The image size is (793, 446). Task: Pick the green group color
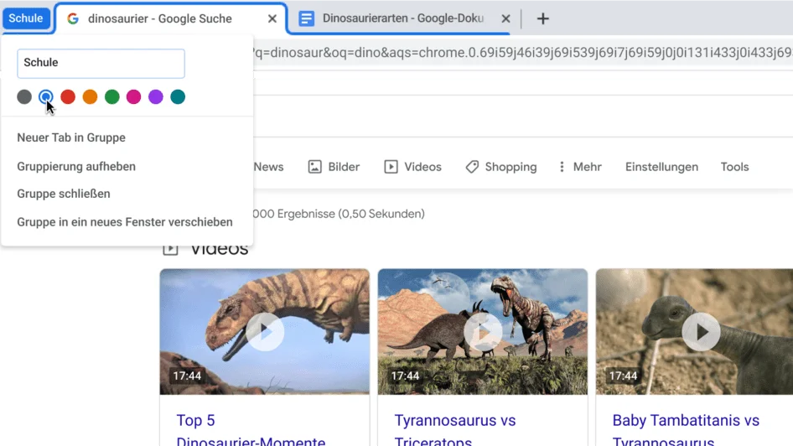[111, 96]
